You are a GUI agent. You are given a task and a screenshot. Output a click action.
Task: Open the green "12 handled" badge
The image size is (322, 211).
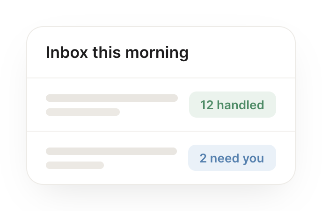(233, 105)
